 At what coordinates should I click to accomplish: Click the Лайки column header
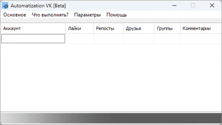point(80,29)
